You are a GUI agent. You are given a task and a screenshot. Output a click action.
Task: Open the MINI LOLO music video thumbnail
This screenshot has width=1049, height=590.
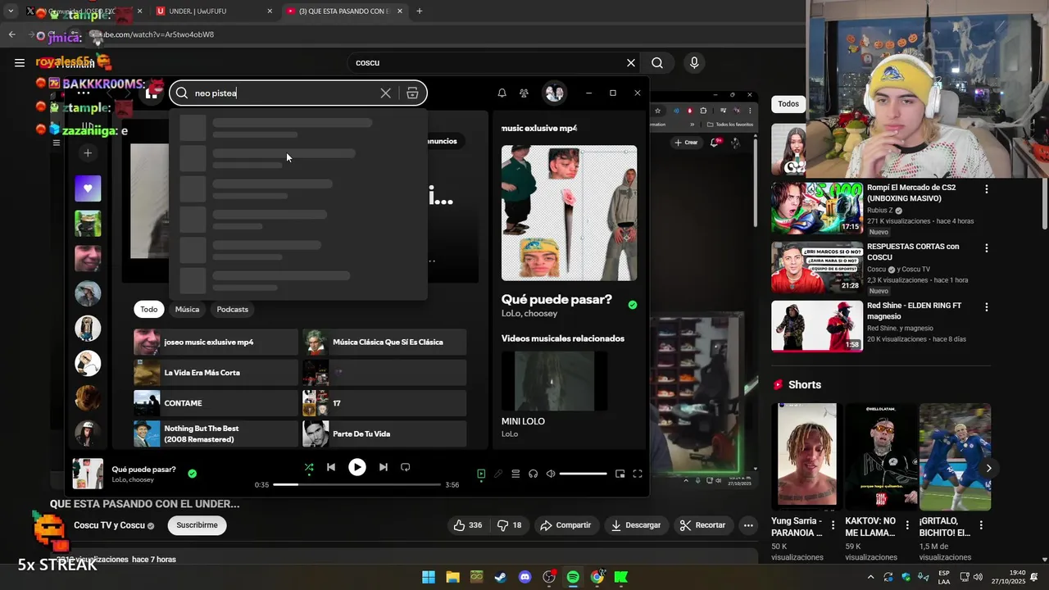point(554,381)
